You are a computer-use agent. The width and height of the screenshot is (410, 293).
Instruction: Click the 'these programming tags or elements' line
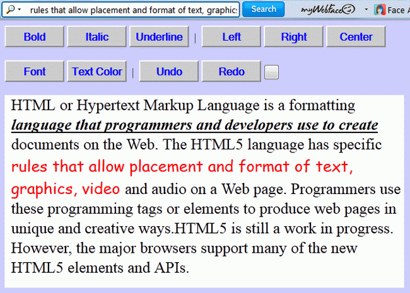[x=204, y=209]
